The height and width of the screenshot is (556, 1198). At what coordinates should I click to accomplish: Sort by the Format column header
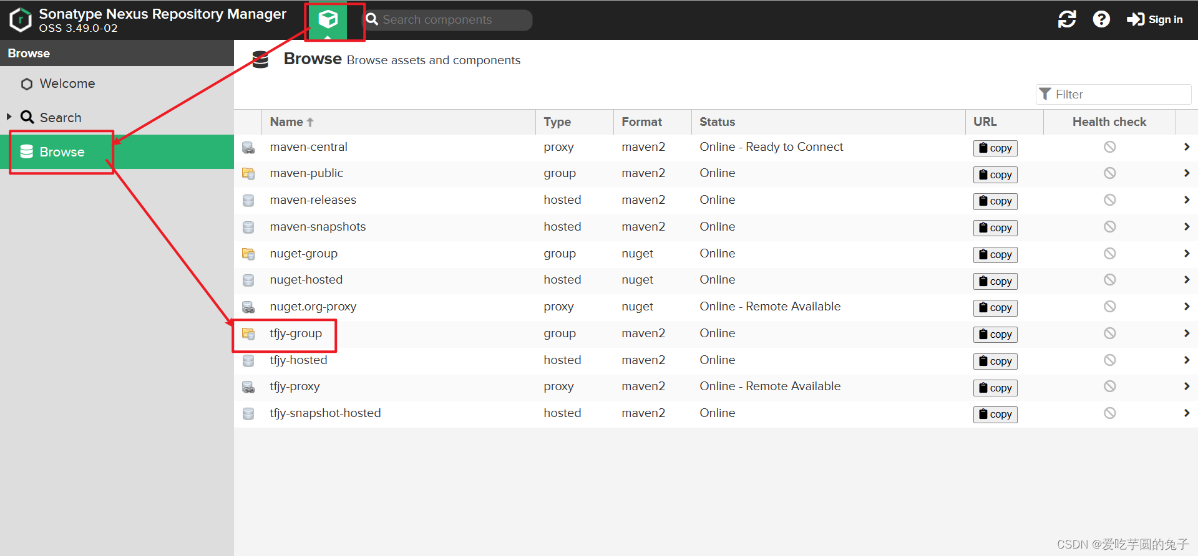pos(653,122)
